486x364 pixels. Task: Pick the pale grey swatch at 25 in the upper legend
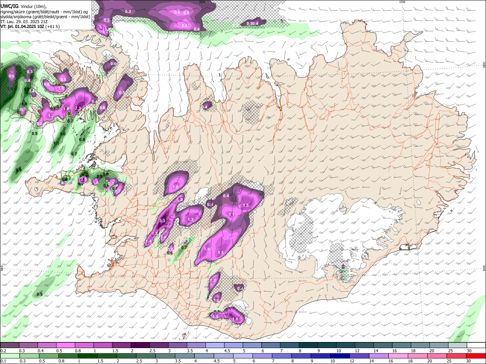(457, 345)
